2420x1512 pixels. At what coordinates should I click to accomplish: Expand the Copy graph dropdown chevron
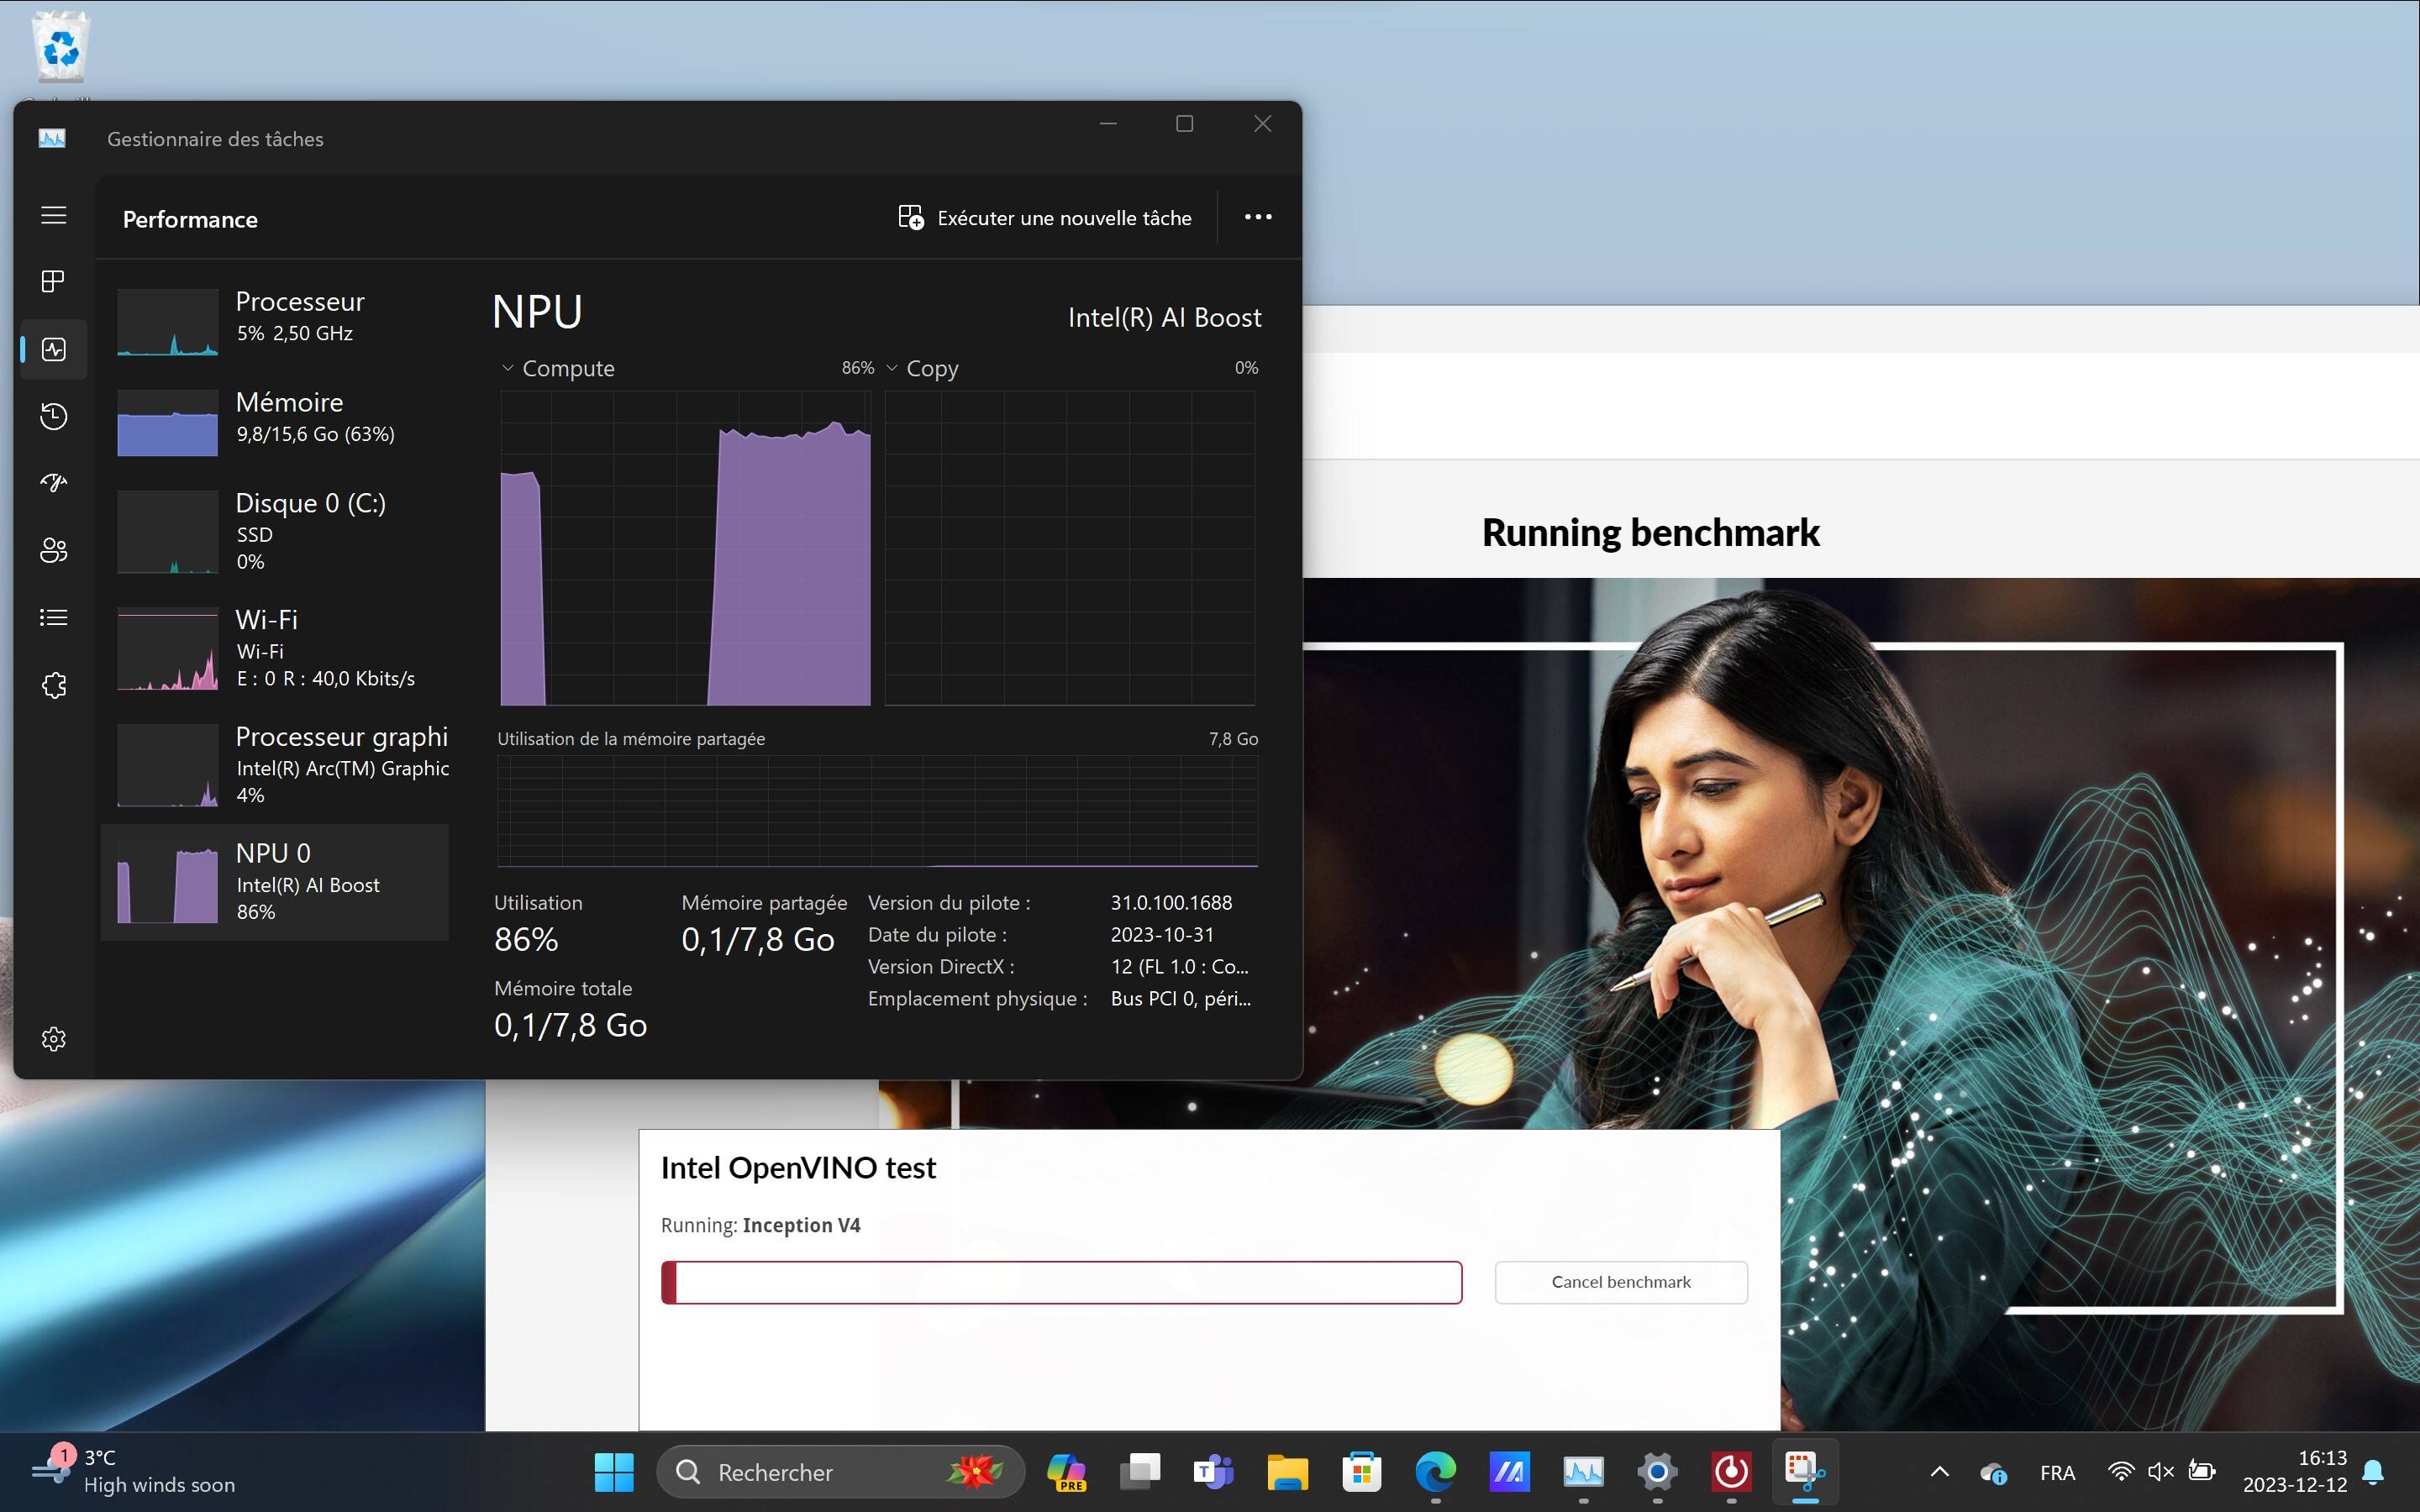(892, 368)
